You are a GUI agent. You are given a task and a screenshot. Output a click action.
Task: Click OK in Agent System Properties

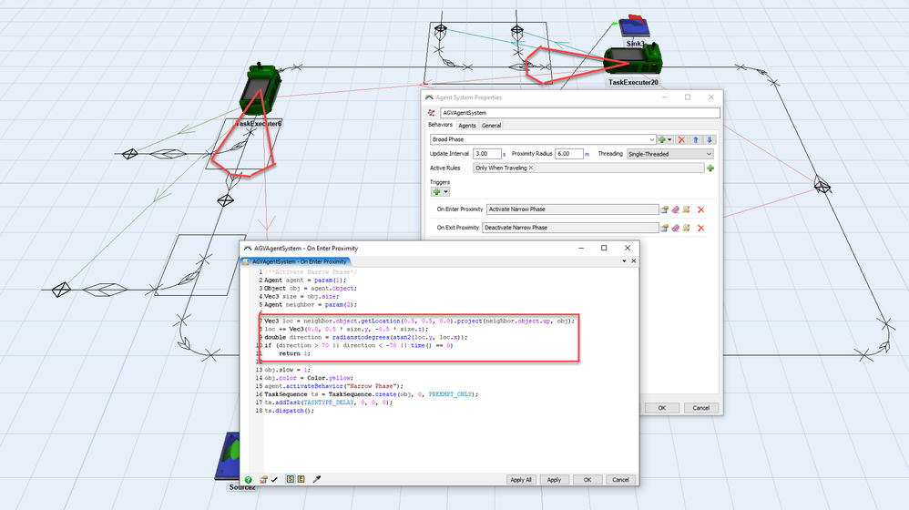click(x=661, y=408)
